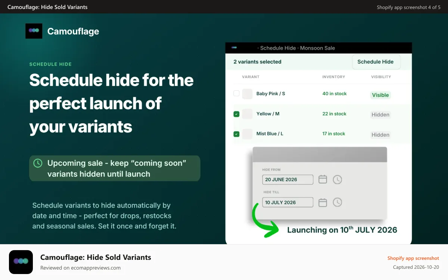Click 'Camouflage: Hide Sold Variants' footer title
This screenshot has height=280, width=448.
[x=96, y=257]
